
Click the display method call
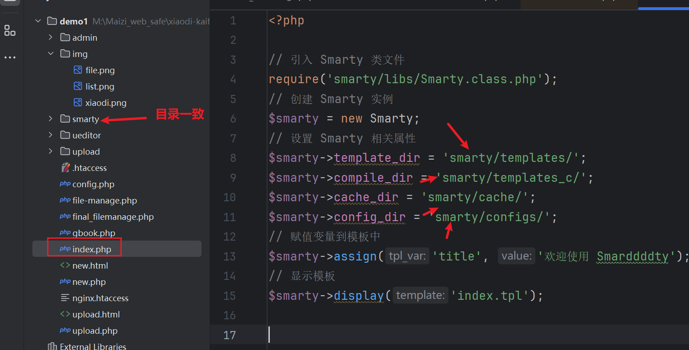[x=359, y=296]
